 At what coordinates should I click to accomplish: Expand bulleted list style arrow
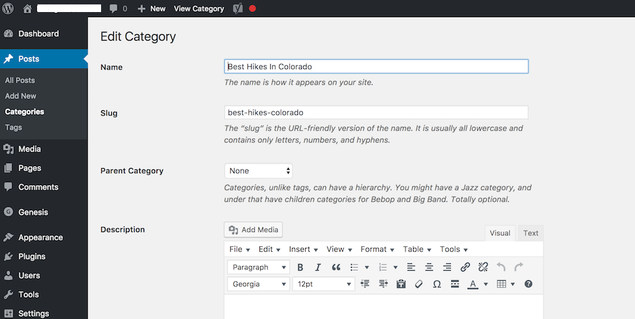click(x=367, y=267)
